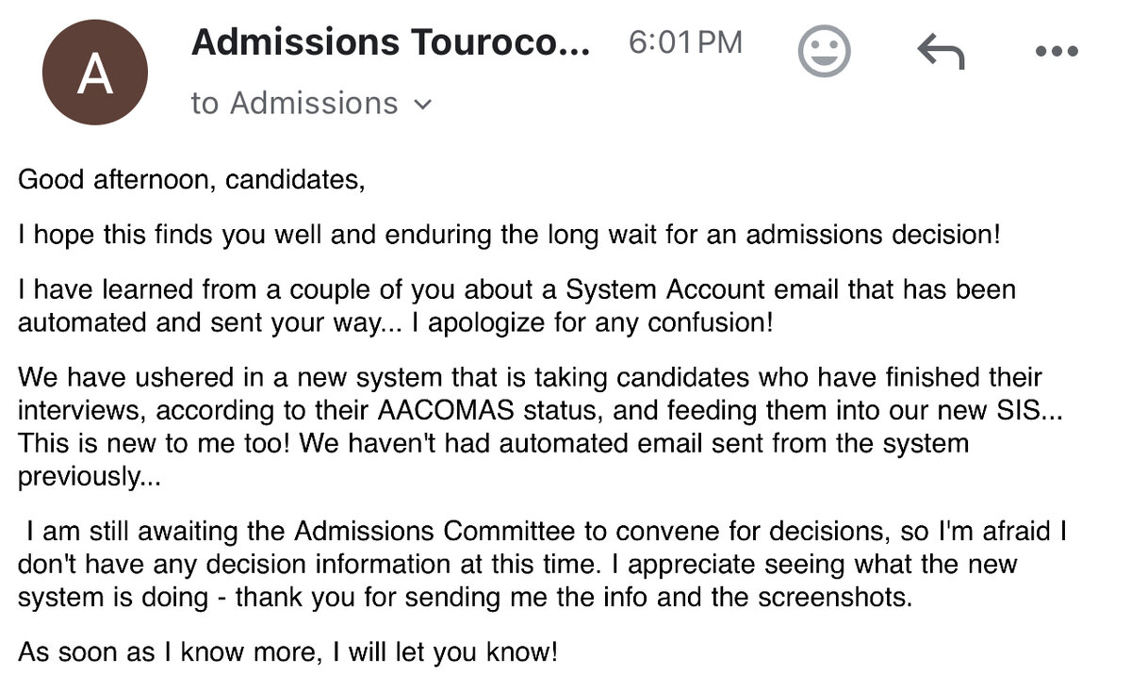Click the sentence "This is new to me too!"
The height and width of the screenshot is (691, 1131).
tap(156, 443)
